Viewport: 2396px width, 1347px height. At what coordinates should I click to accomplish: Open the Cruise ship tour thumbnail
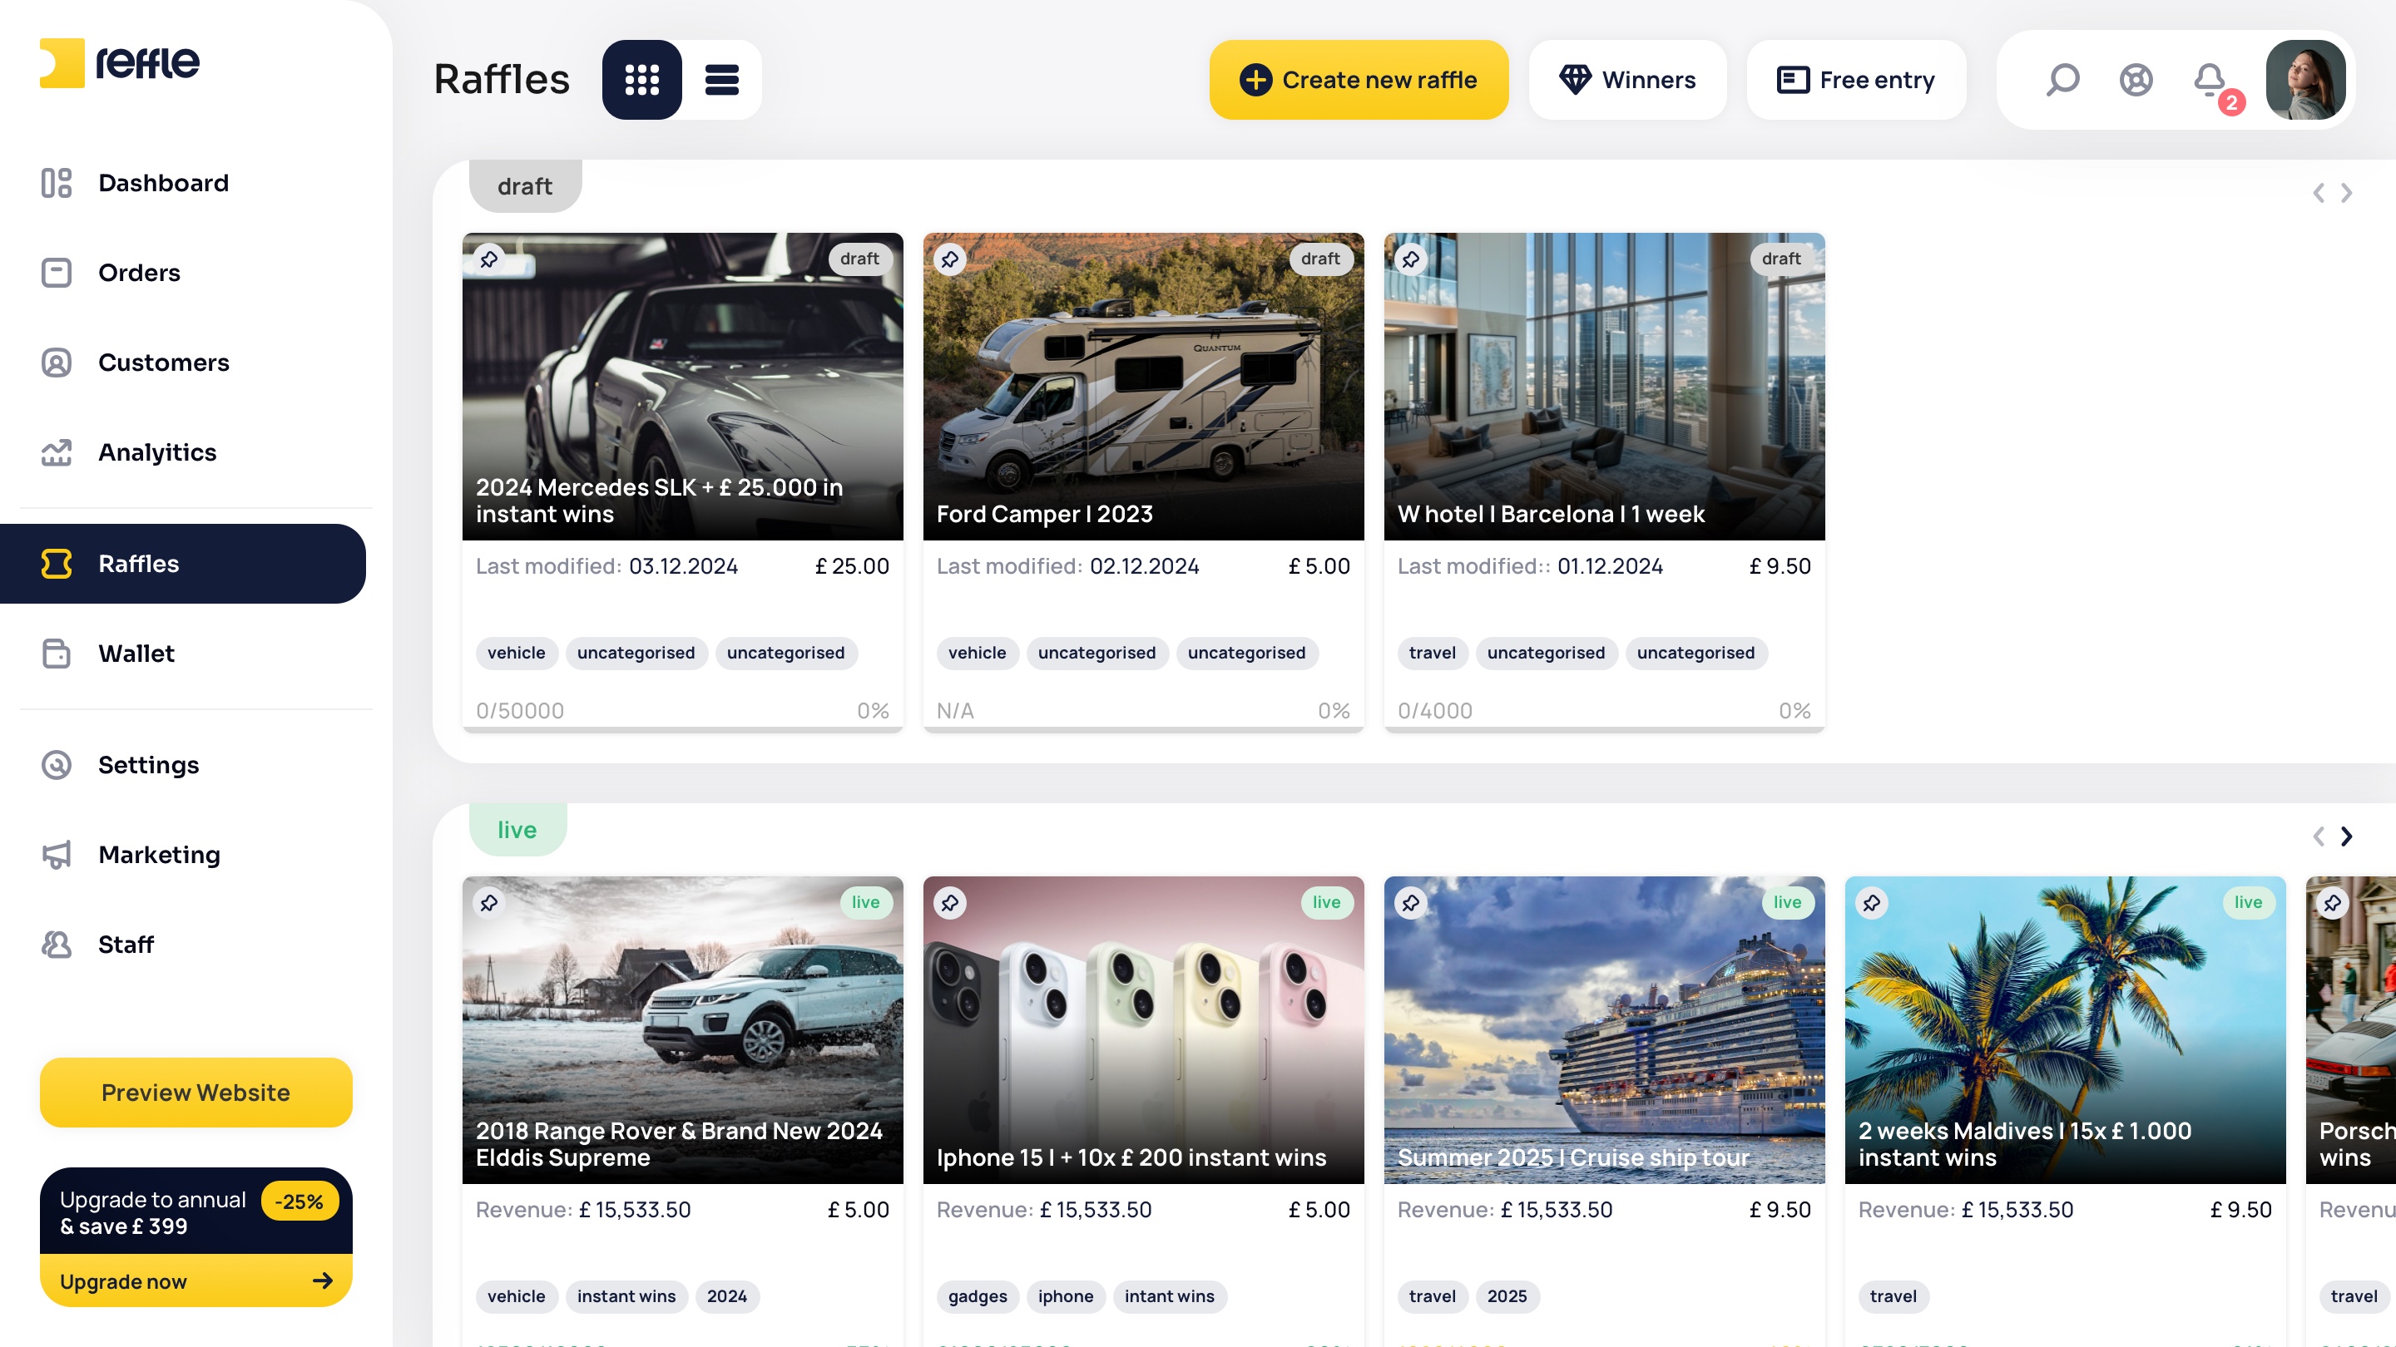(1605, 1030)
